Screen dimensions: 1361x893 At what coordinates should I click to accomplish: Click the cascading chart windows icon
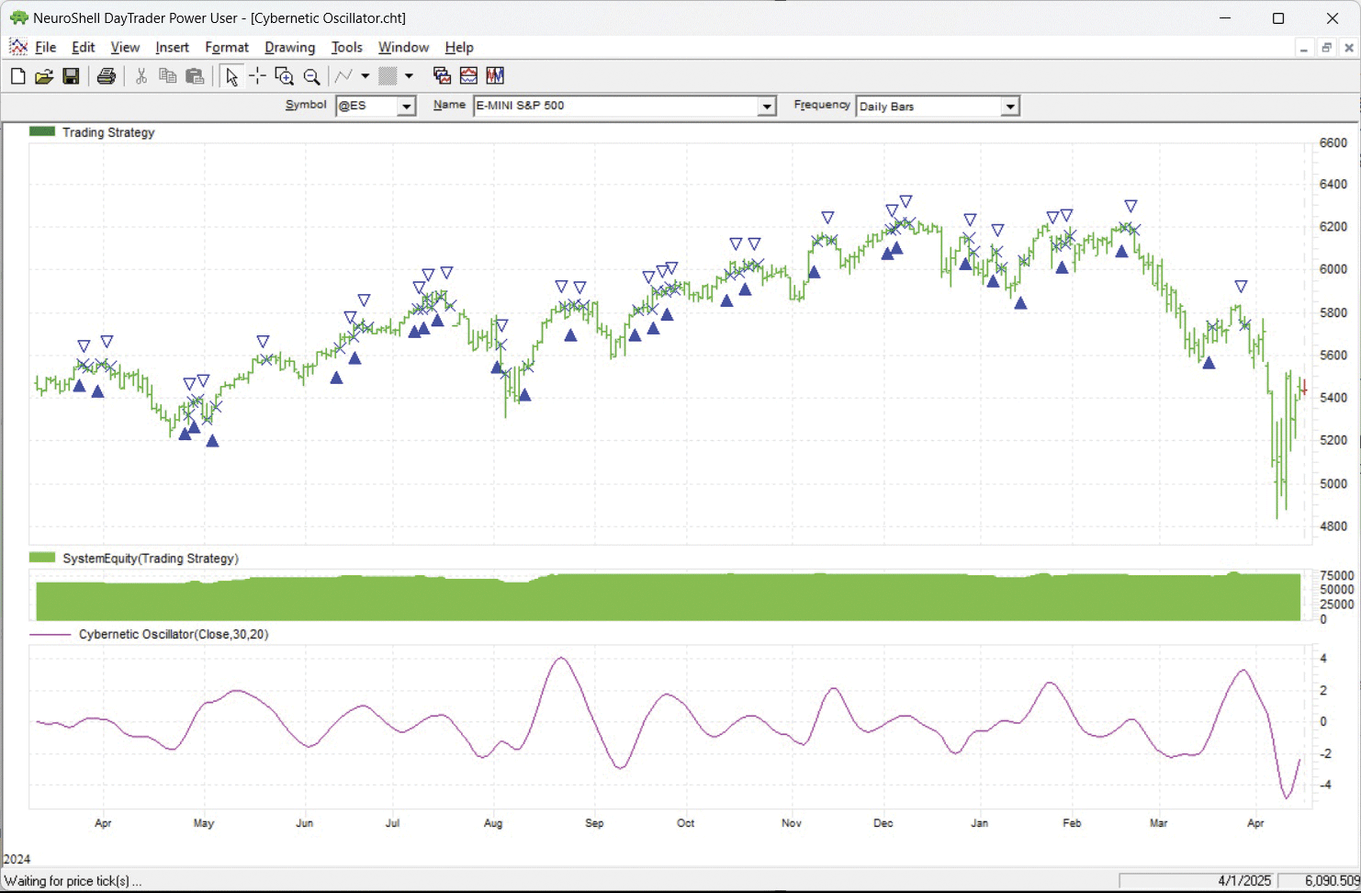[x=442, y=76]
